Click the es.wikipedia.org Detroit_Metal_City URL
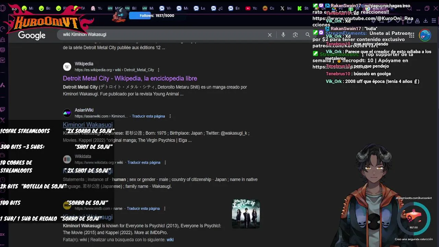The height and width of the screenshot is (247, 439). (x=114, y=70)
